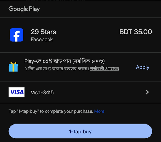Tap the Facebook app icon
Screen dimensions: 161x142
click(17, 35)
